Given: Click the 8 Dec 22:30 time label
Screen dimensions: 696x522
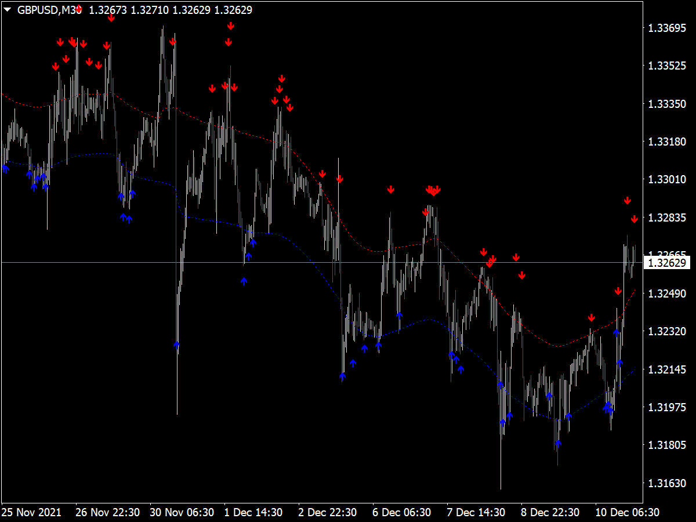Looking at the screenshot, I should pos(550,513).
